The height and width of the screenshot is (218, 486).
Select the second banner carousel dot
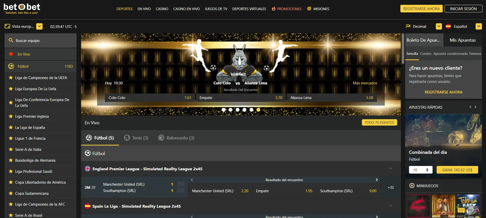(x=230, y=110)
